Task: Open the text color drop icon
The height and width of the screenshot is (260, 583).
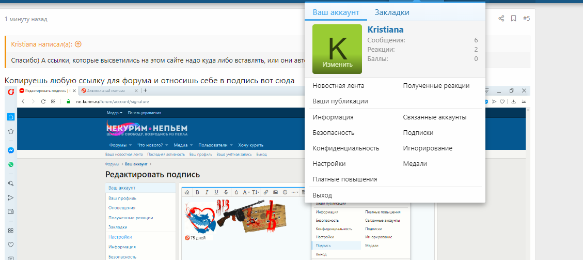Action: click(236, 192)
